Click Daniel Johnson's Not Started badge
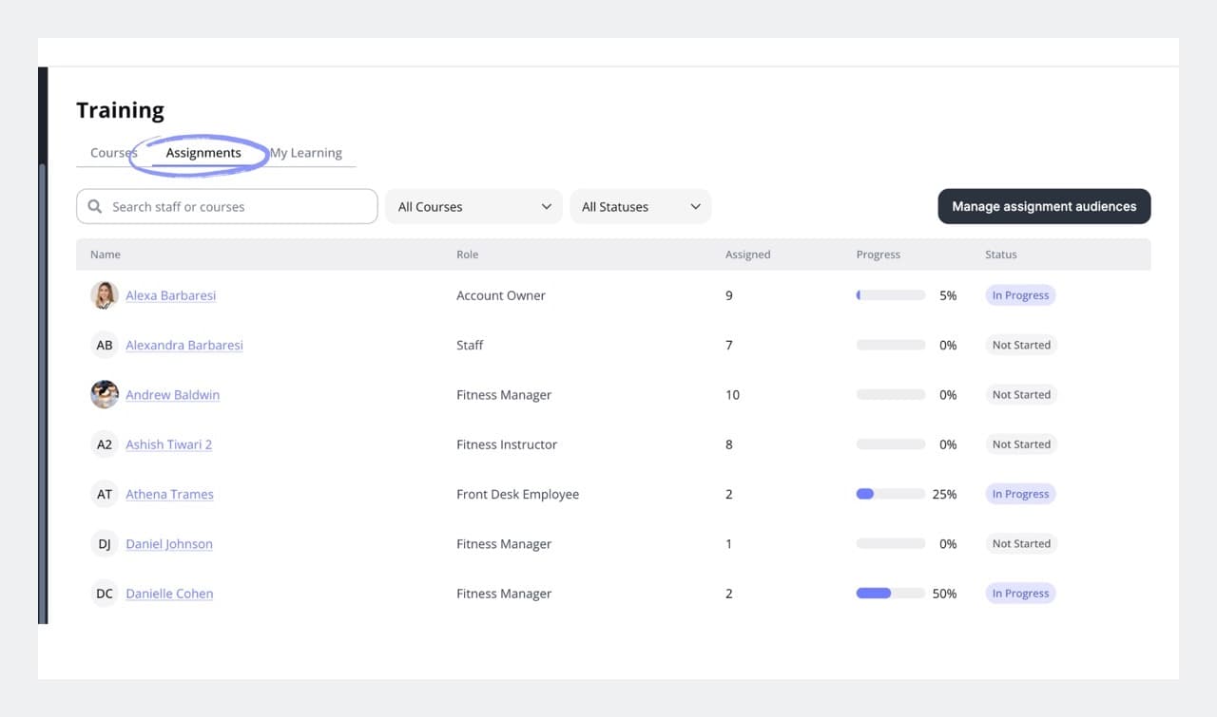 [x=1021, y=543]
